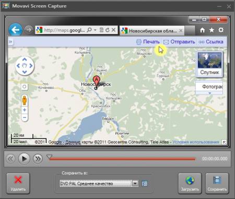Click the Краснообск label on map

101,106
